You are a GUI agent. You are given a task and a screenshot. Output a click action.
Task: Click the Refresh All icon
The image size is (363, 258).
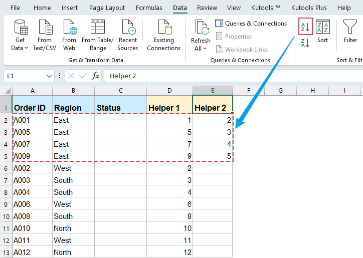pyautogui.click(x=202, y=28)
